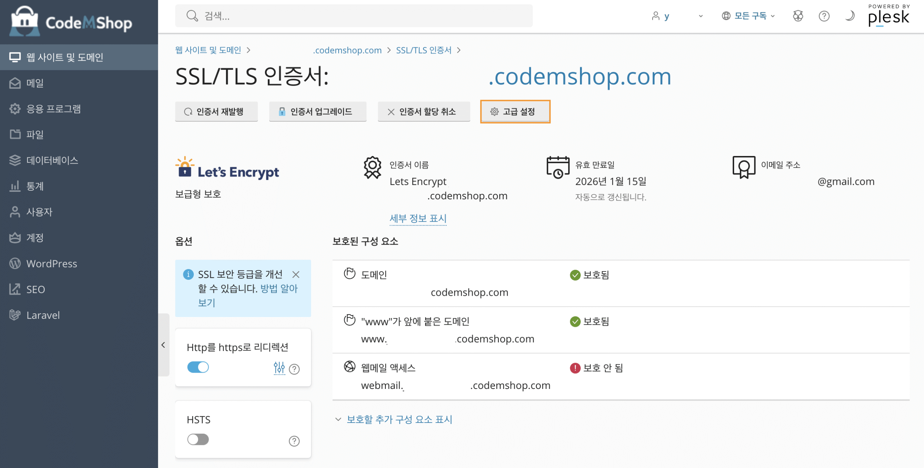Click the Http redirect help question icon

(x=295, y=369)
